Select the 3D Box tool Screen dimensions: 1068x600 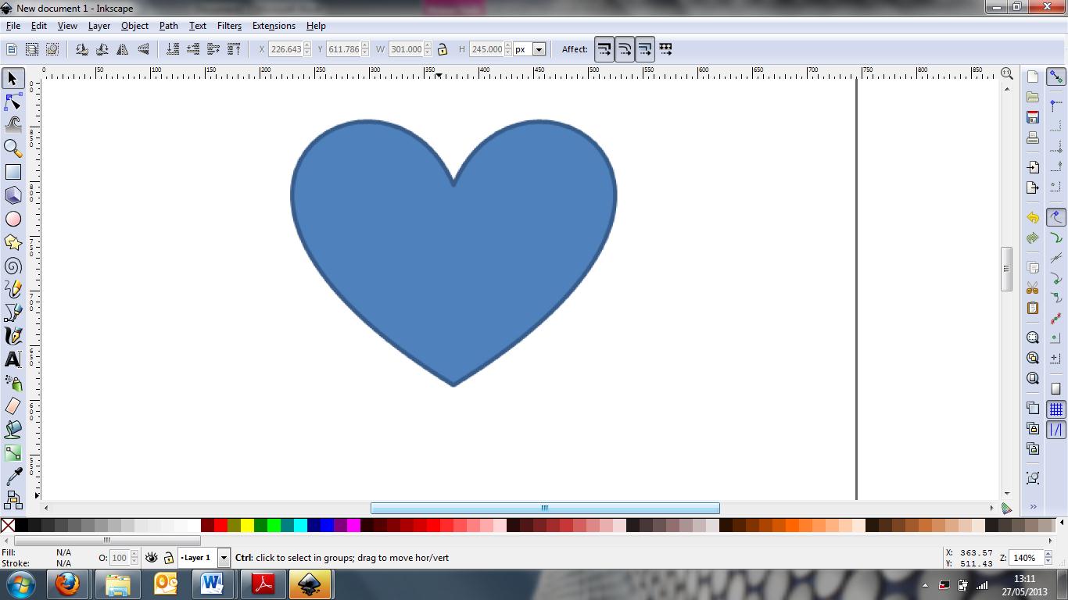(13, 195)
